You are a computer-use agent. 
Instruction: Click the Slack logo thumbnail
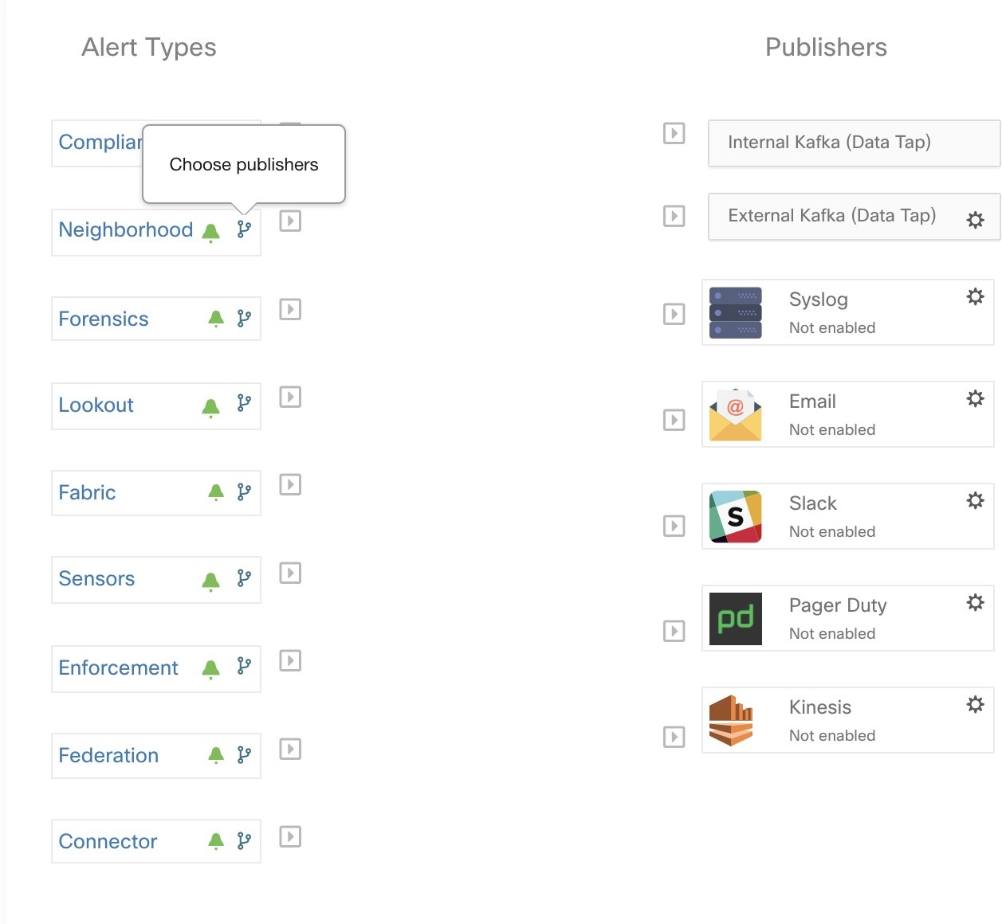[x=735, y=516]
